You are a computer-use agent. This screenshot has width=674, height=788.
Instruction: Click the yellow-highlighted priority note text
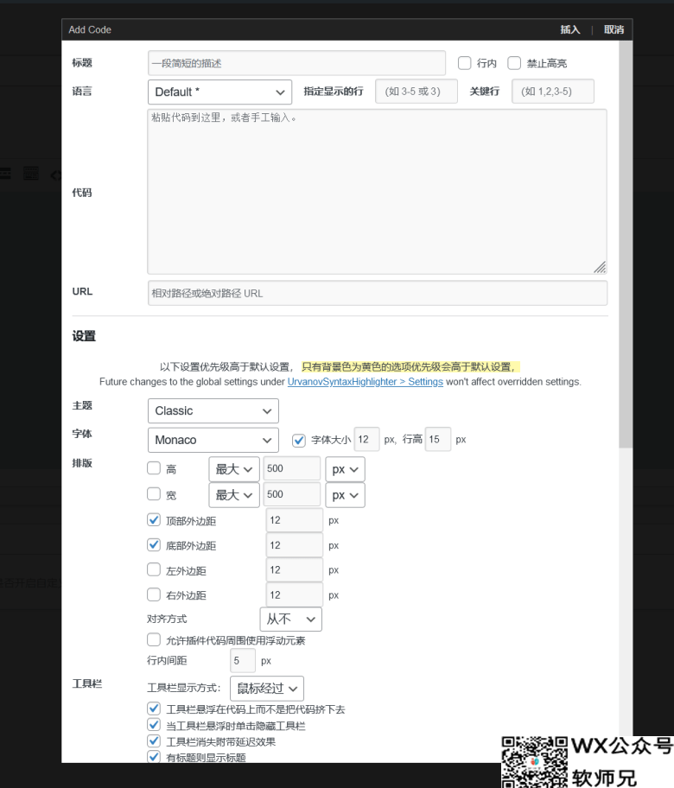[410, 367]
